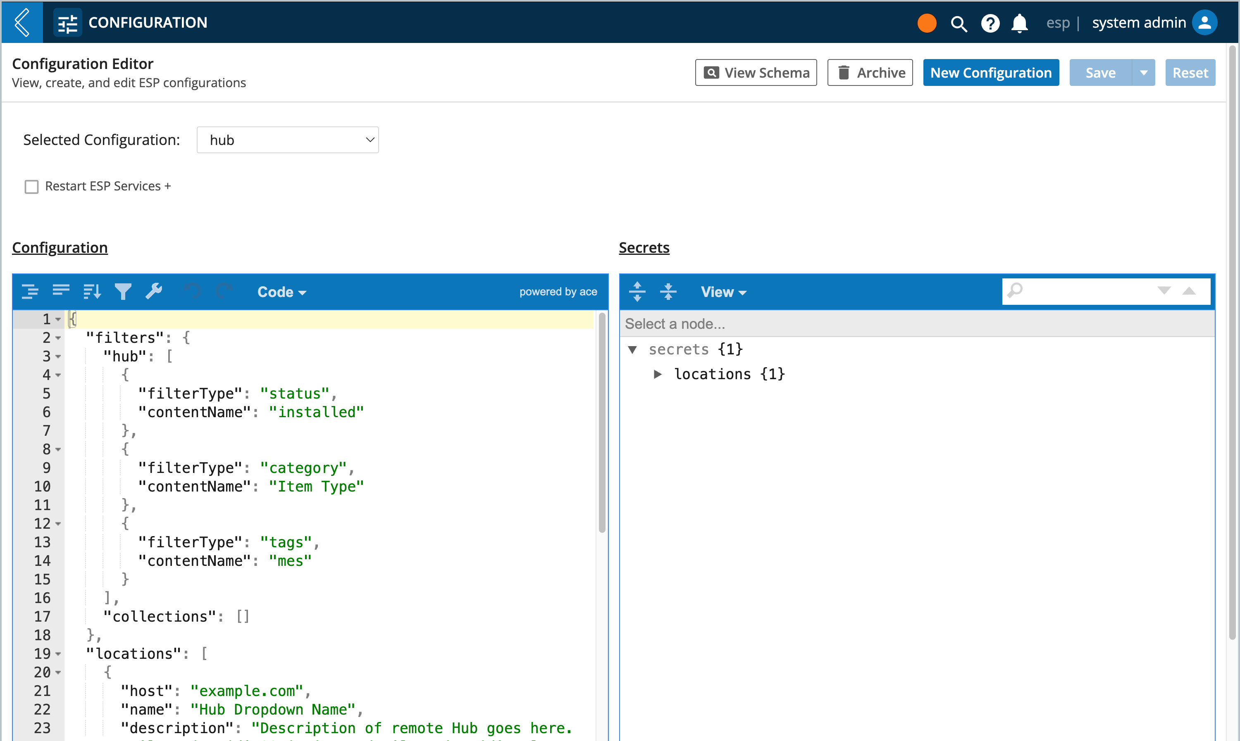Click the "Hub Dropdown Name" value
The width and height of the screenshot is (1240, 741).
pyautogui.click(x=273, y=710)
